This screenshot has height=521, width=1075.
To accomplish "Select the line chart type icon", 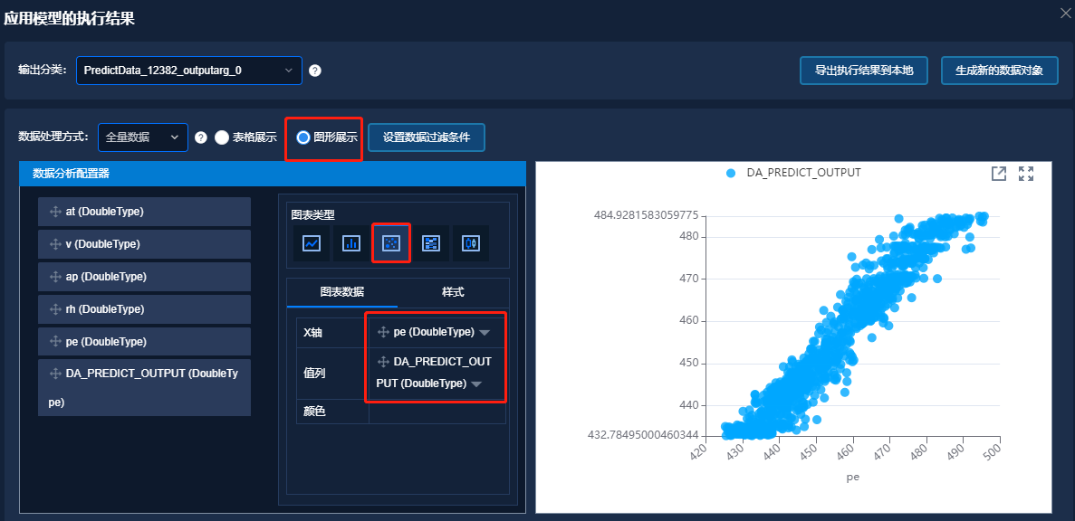I will pos(312,243).
